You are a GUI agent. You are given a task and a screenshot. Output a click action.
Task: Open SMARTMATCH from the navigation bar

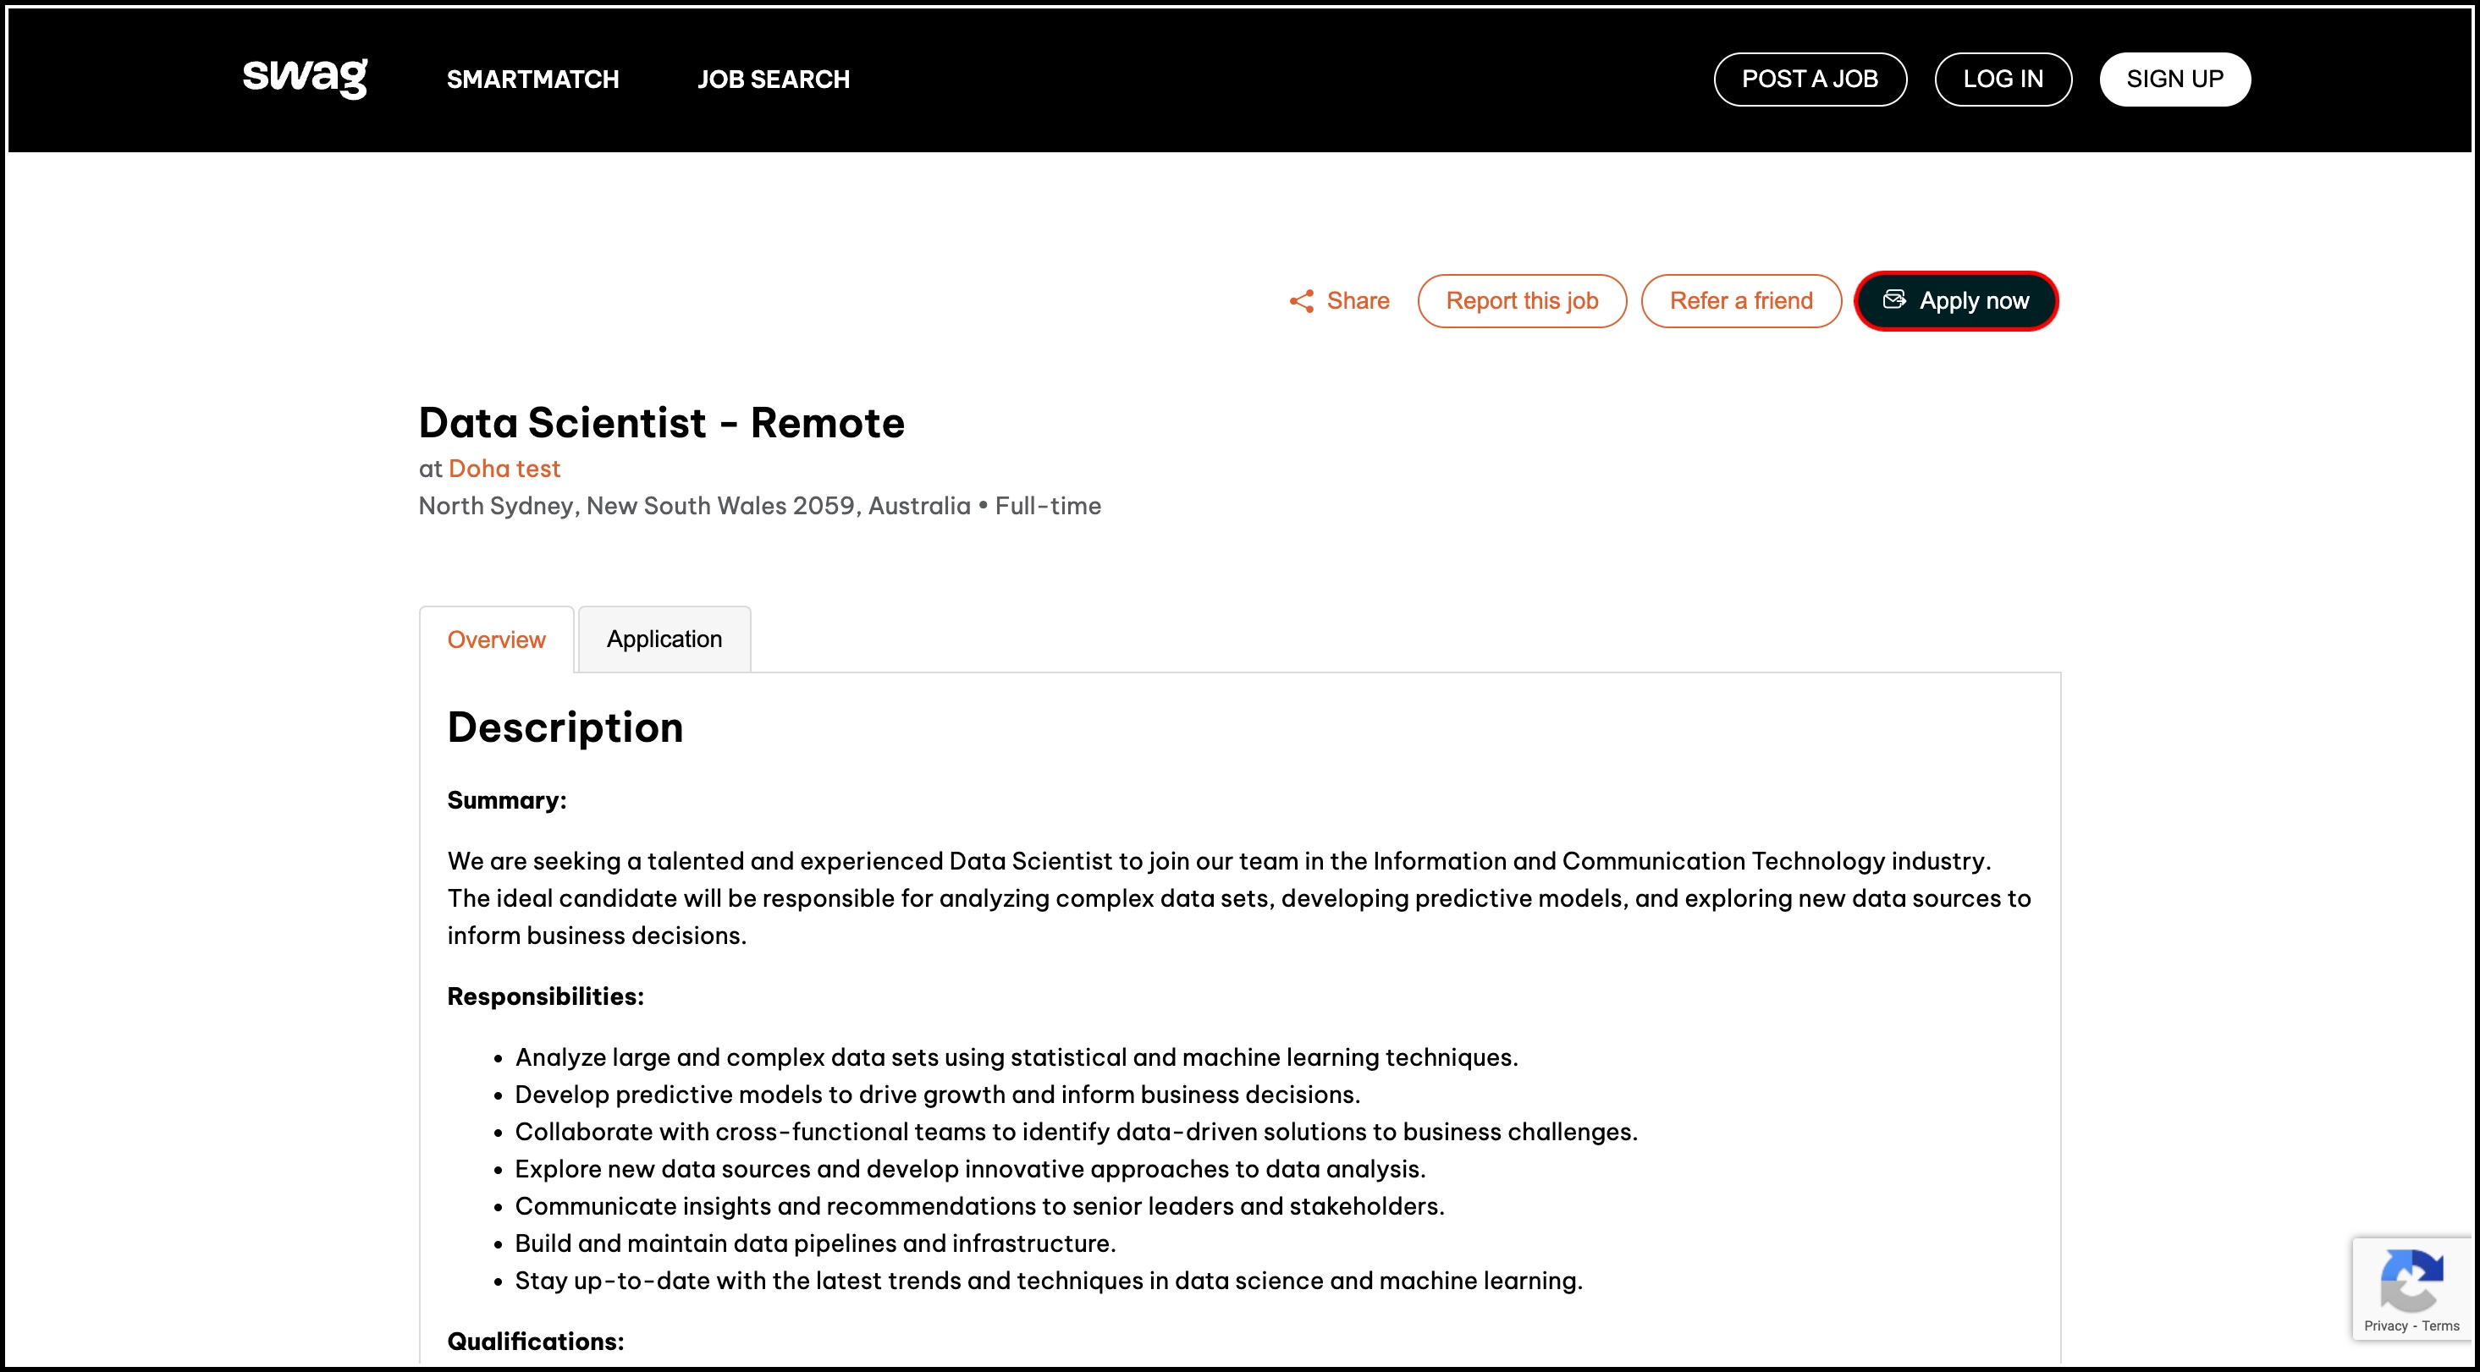pos(532,79)
